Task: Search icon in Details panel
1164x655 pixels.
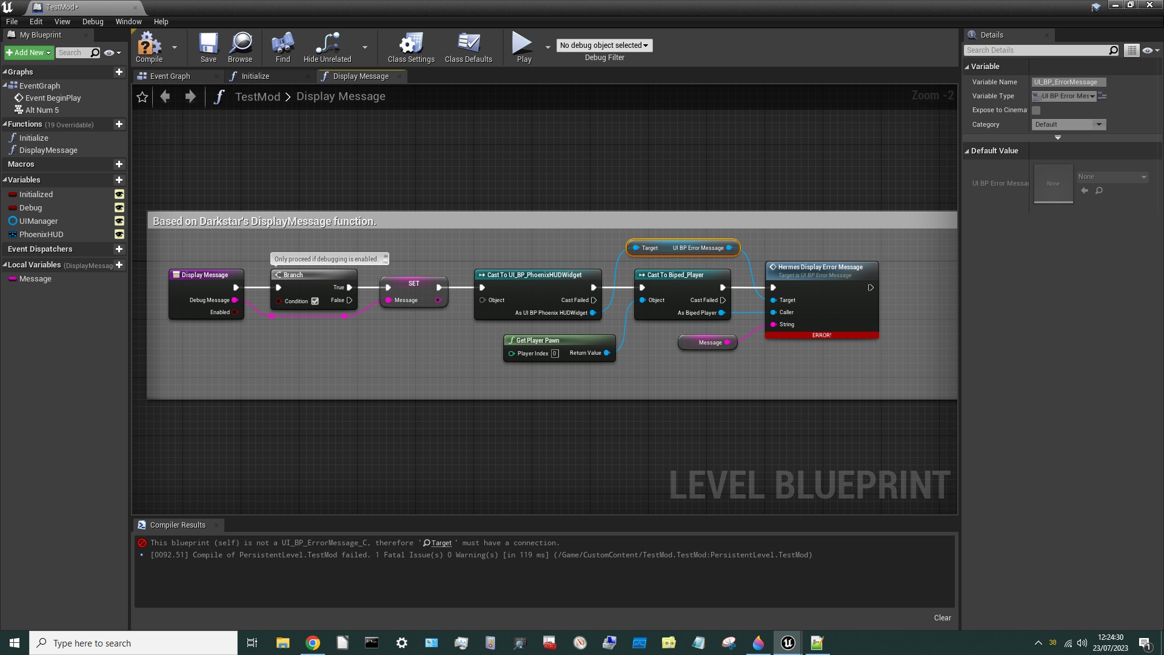Action: click(x=1113, y=50)
